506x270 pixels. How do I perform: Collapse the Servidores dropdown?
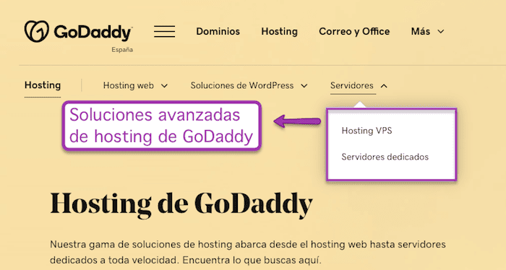tap(359, 86)
